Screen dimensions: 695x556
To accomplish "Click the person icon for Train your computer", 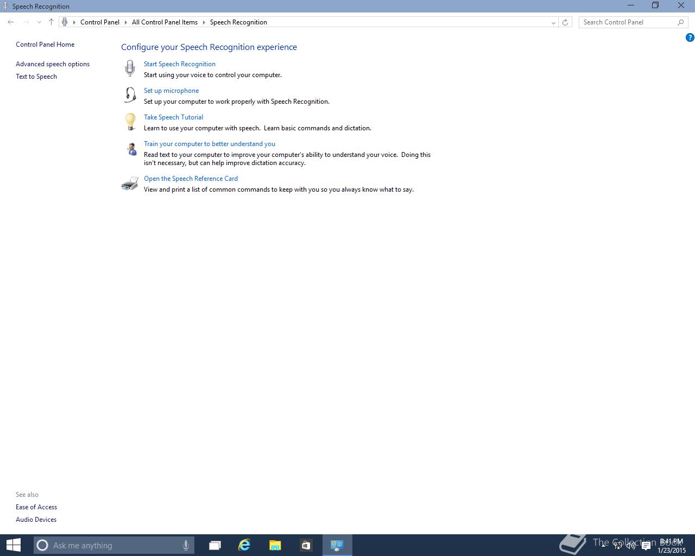I will [x=131, y=149].
